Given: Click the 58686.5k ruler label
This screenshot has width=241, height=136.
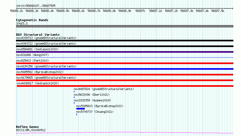Looking at the screenshot, I should (63, 11).
